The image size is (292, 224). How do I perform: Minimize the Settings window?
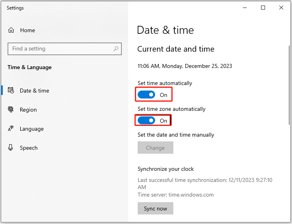tap(245, 8)
